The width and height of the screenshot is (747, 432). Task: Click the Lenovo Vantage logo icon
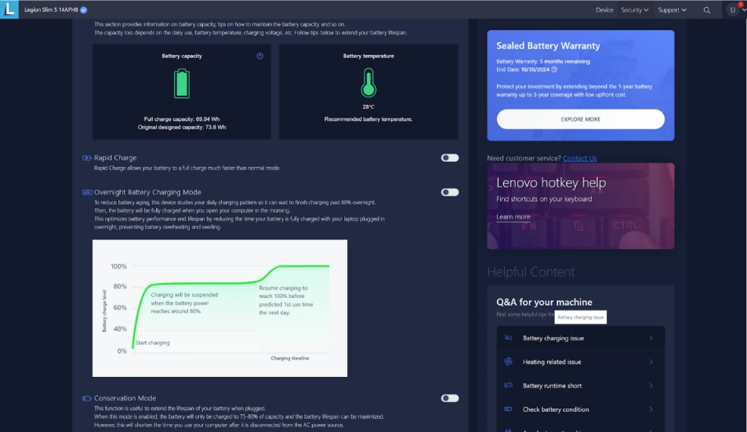pos(9,9)
